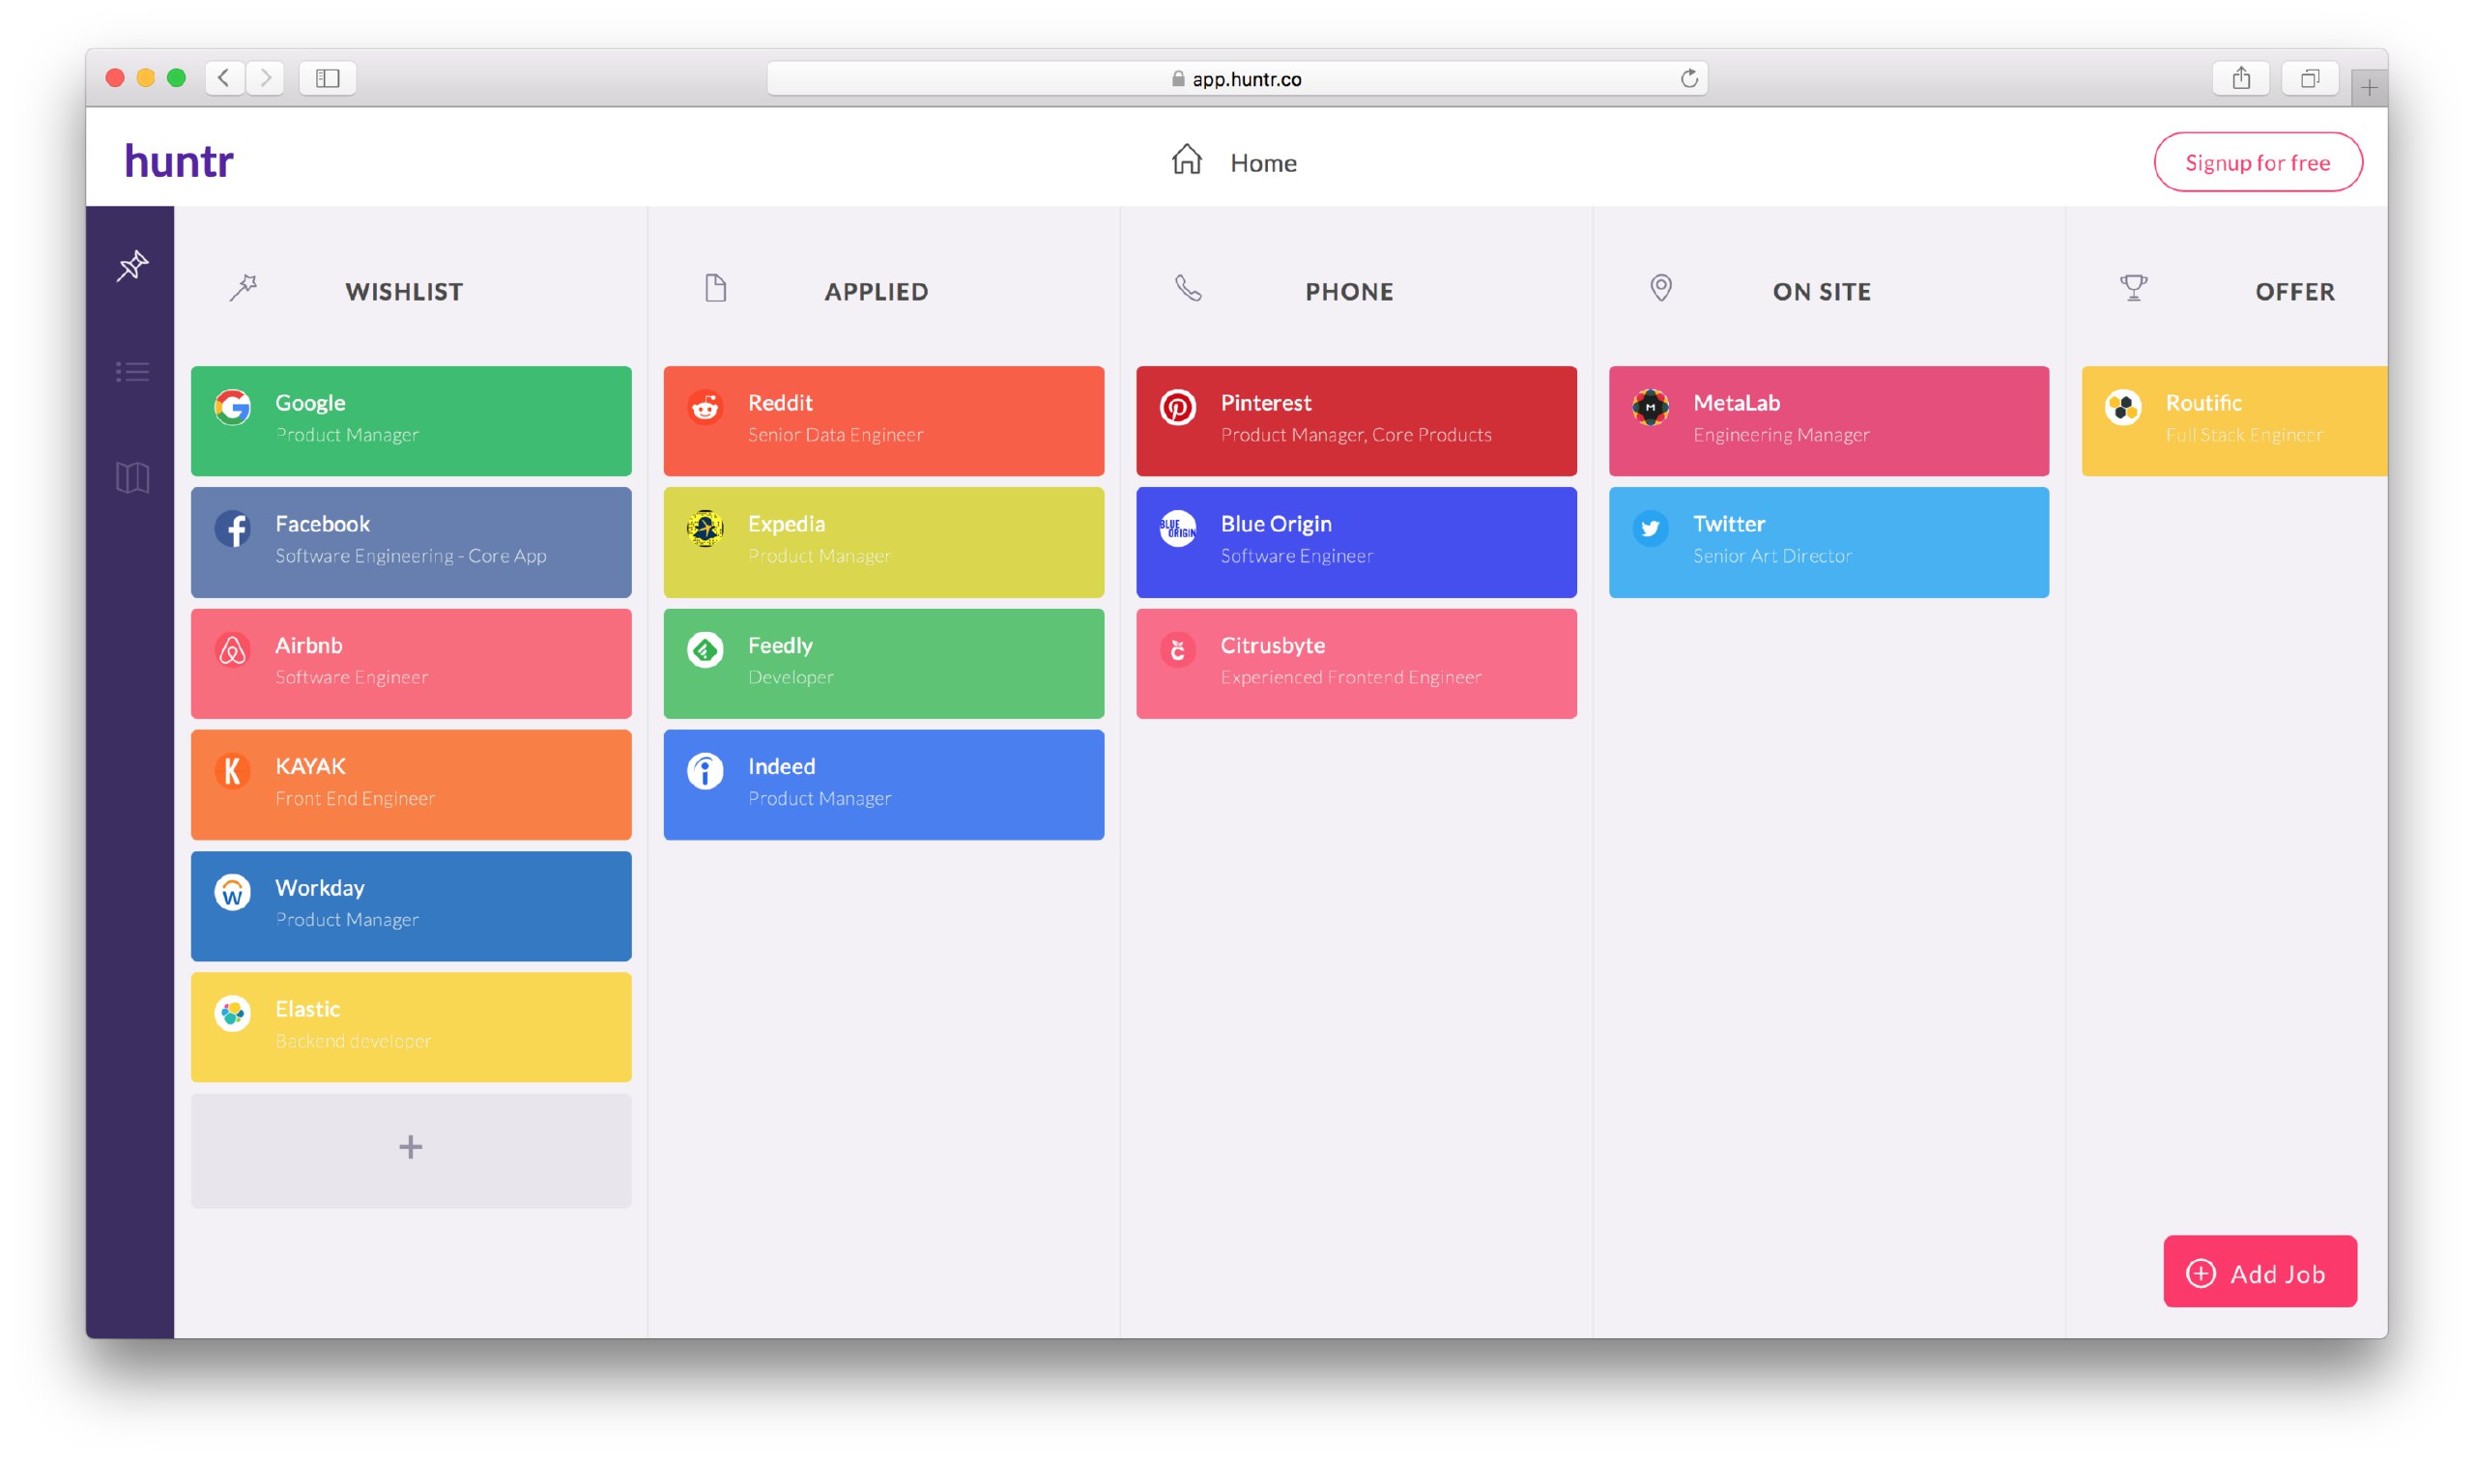Show all tabs in Safari
The height and width of the screenshot is (1461, 2474).
pyautogui.click(x=2310, y=77)
